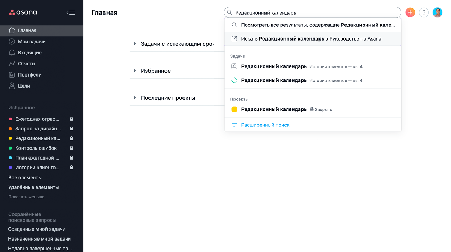The height and width of the screenshot is (252, 451).
Task: Click the purple dot by Истории клиенто…
Action: pos(10,168)
